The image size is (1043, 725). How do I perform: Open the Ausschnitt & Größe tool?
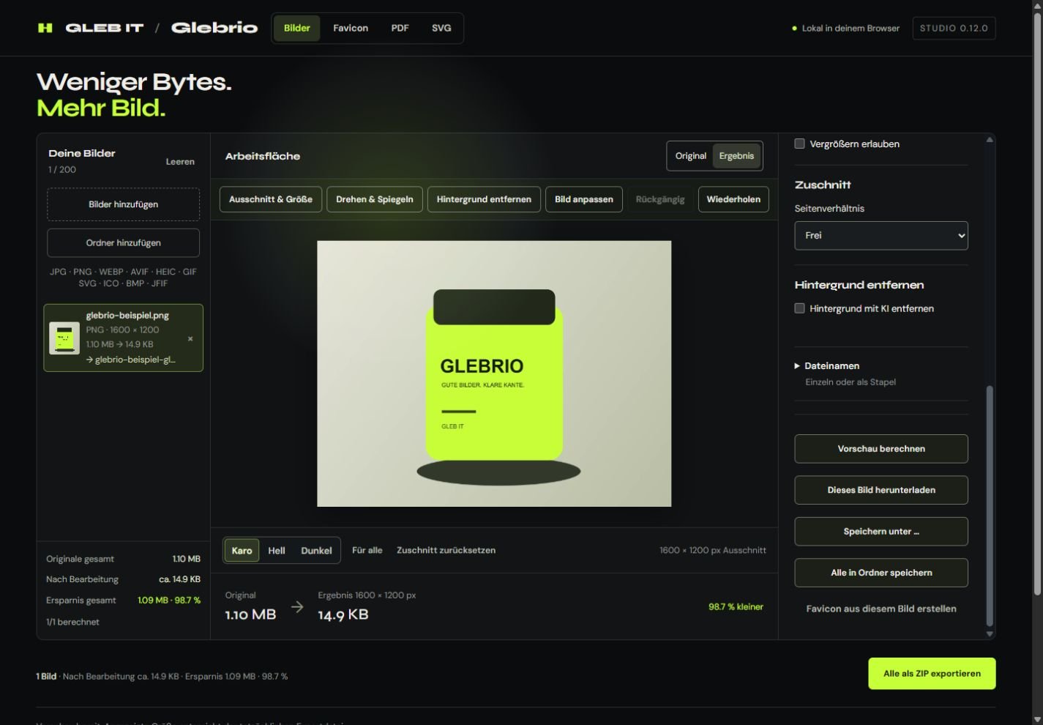(x=271, y=199)
